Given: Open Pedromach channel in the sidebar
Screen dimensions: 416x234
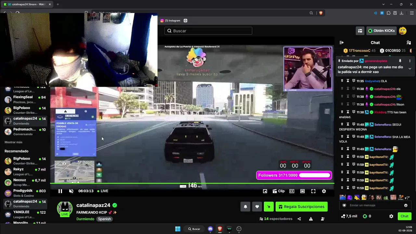Looking at the screenshot, I should tap(25, 132).
